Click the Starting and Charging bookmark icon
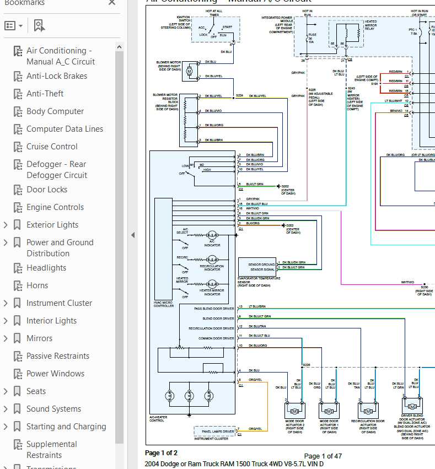 pos(17,427)
